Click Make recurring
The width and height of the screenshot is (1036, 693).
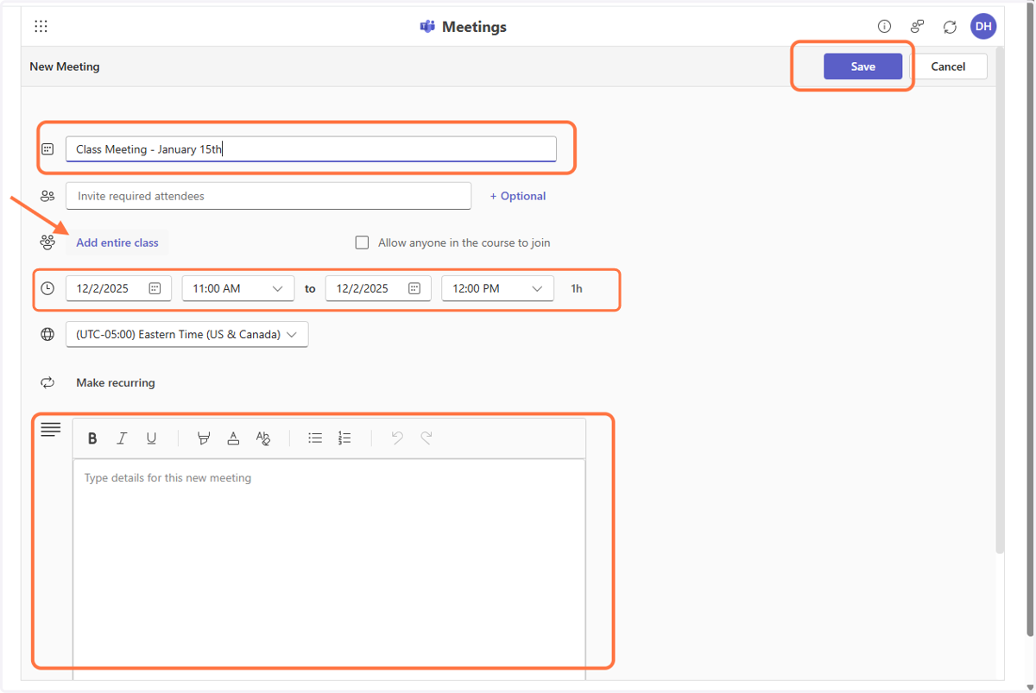tap(116, 382)
